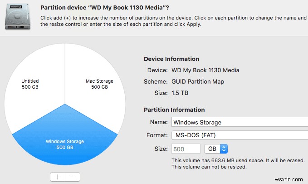Select the blue Windows Storage partition slice
Screen dimensions: 308x184
[65, 144]
